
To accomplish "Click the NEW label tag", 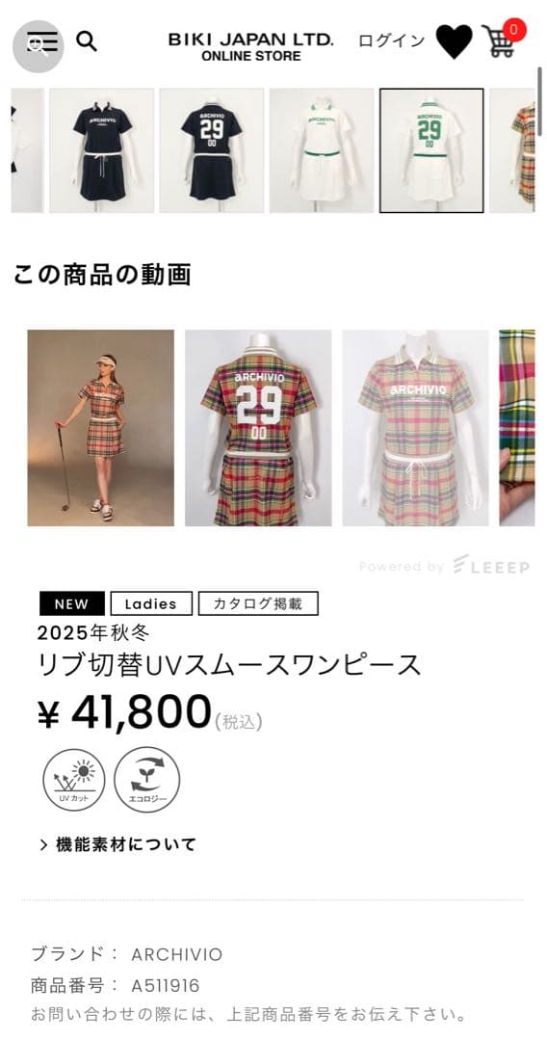I will click(x=71, y=603).
